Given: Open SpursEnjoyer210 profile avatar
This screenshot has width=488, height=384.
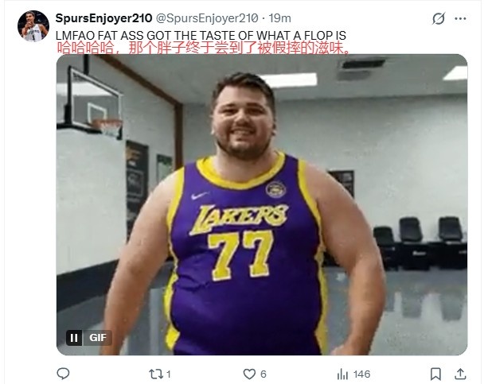Looking at the screenshot, I should (x=33, y=26).
